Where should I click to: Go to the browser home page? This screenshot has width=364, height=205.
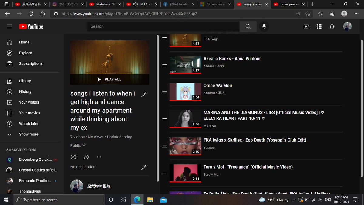click(x=42, y=14)
